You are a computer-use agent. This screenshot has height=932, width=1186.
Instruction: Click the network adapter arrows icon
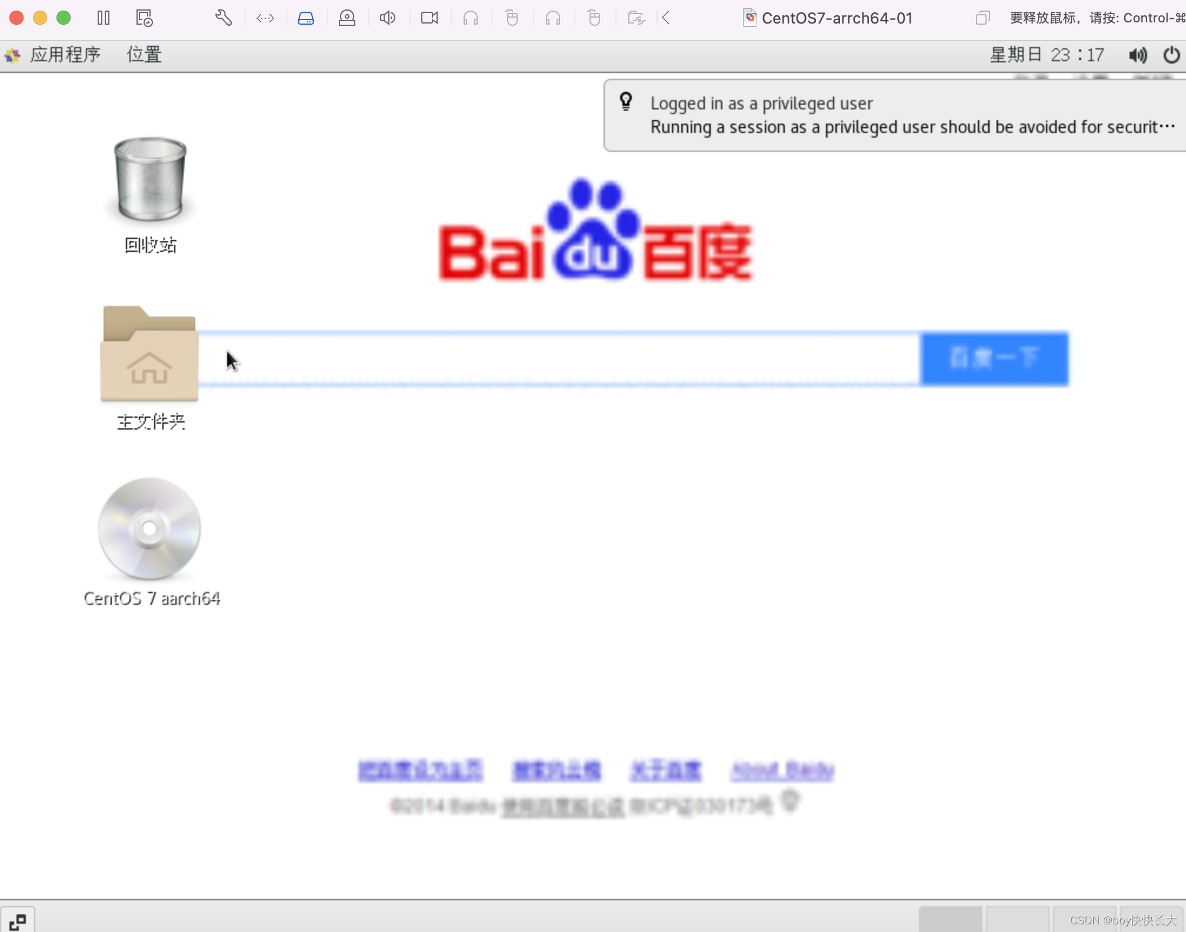[x=265, y=18]
